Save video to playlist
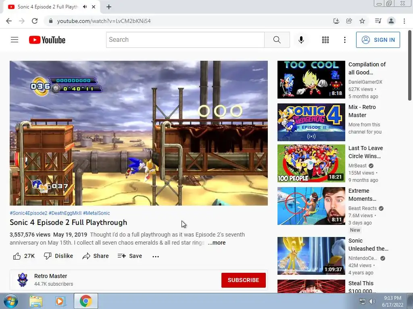Image resolution: width=413 pixels, height=309 pixels. point(130,256)
